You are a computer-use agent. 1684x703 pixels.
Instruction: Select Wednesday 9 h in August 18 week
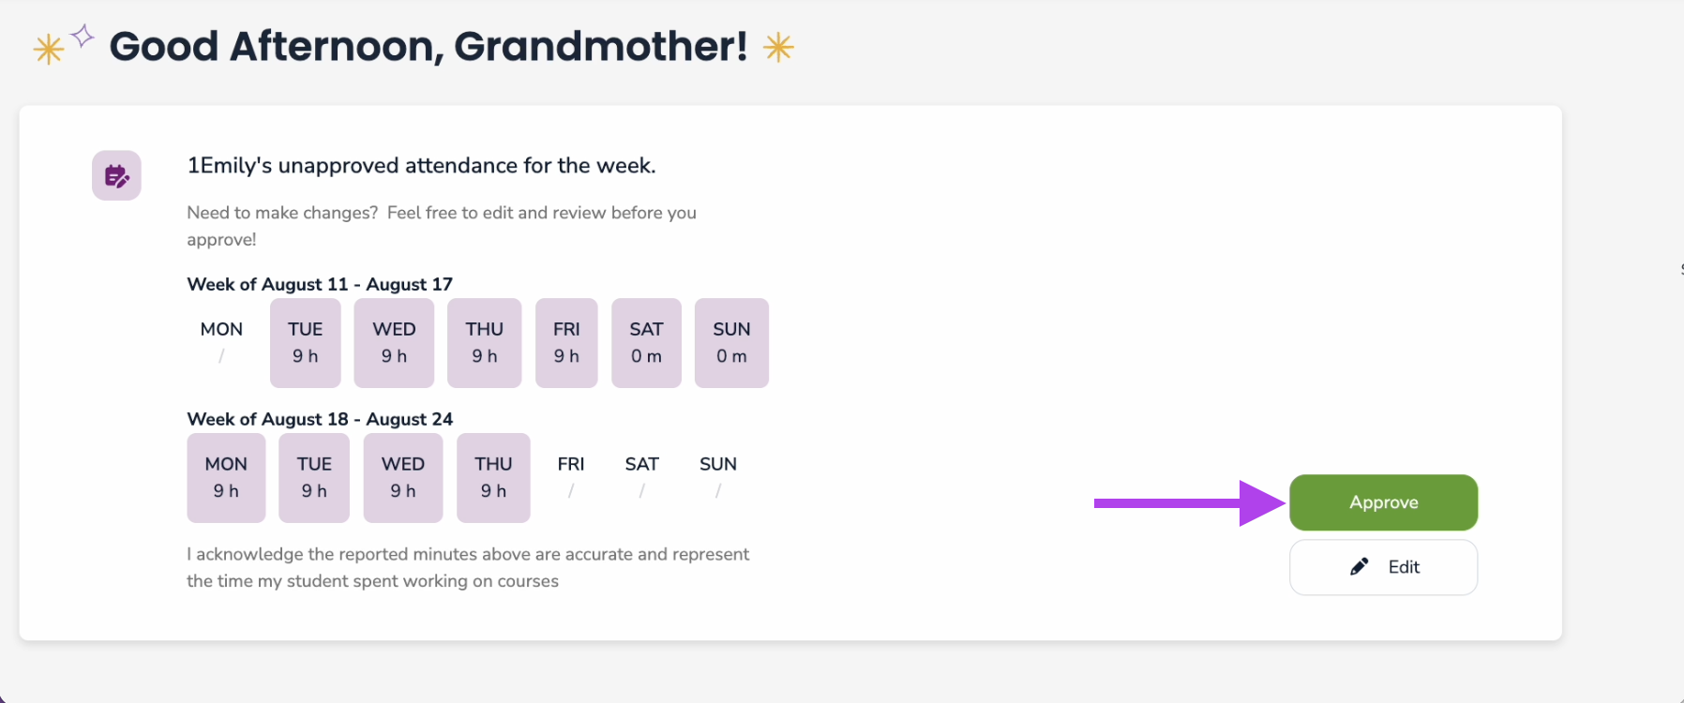click(403, 478)
